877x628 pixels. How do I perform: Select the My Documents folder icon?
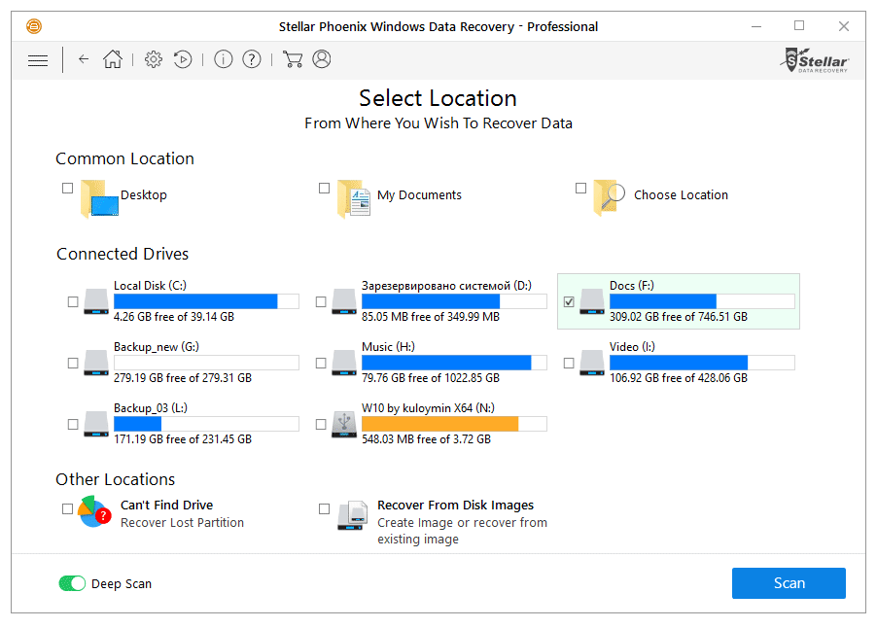[x=354, y=198]
